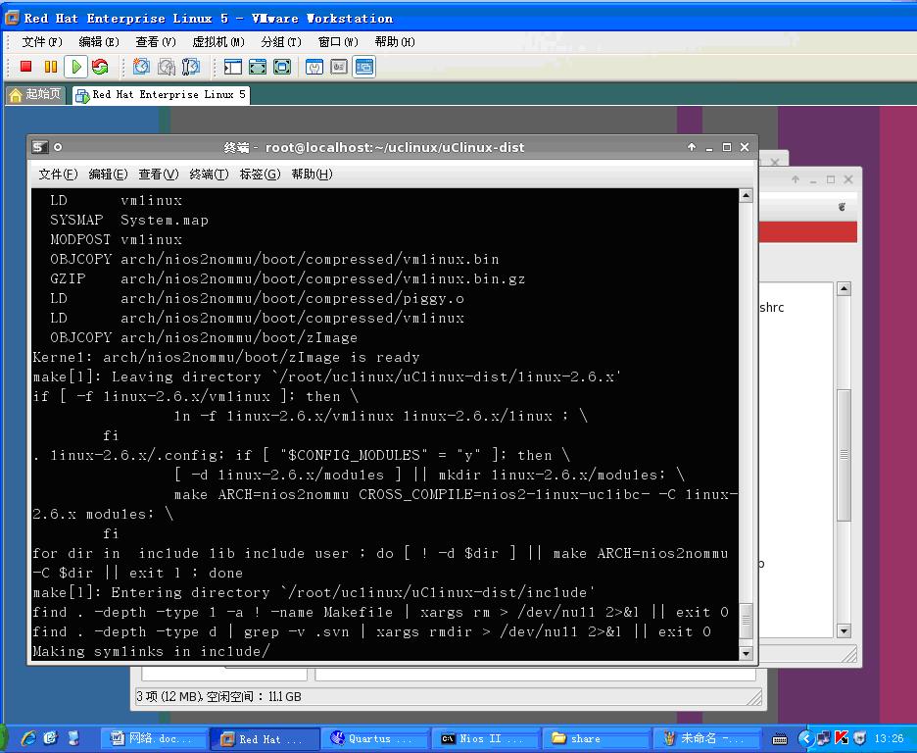This screenshot has width=917, height=753.
Task: Click the second quick launch browser icon
Action: pos(50,738)
